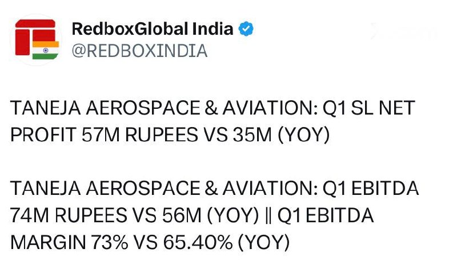Click Q1 EBITDA at end of third line
The height and width of the screenshot is (265, 457).
[370, 188]
